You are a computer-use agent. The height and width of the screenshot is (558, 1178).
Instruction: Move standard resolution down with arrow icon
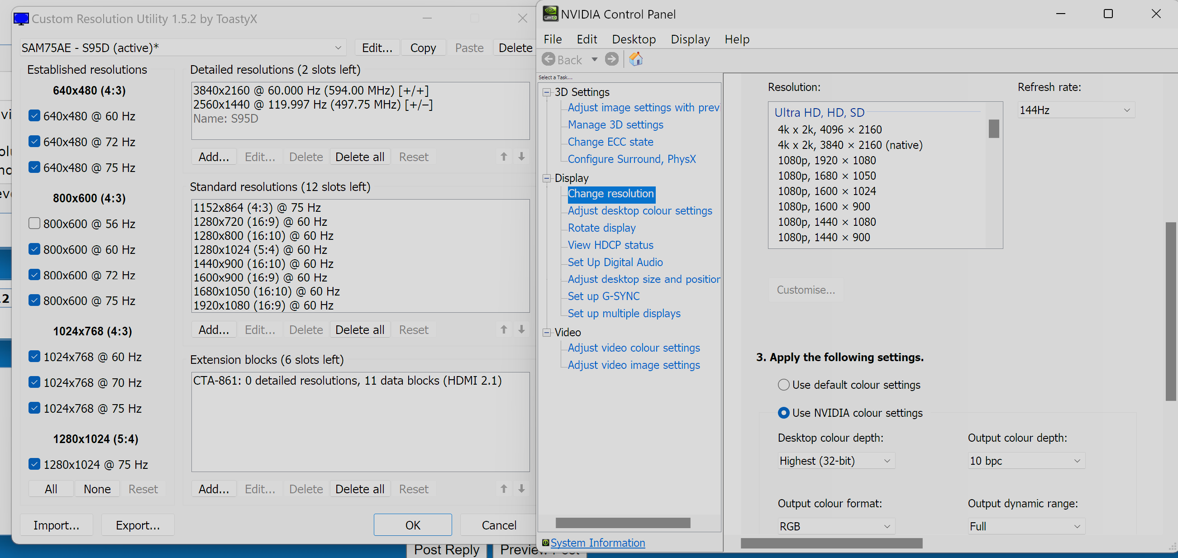click(521, 330)
